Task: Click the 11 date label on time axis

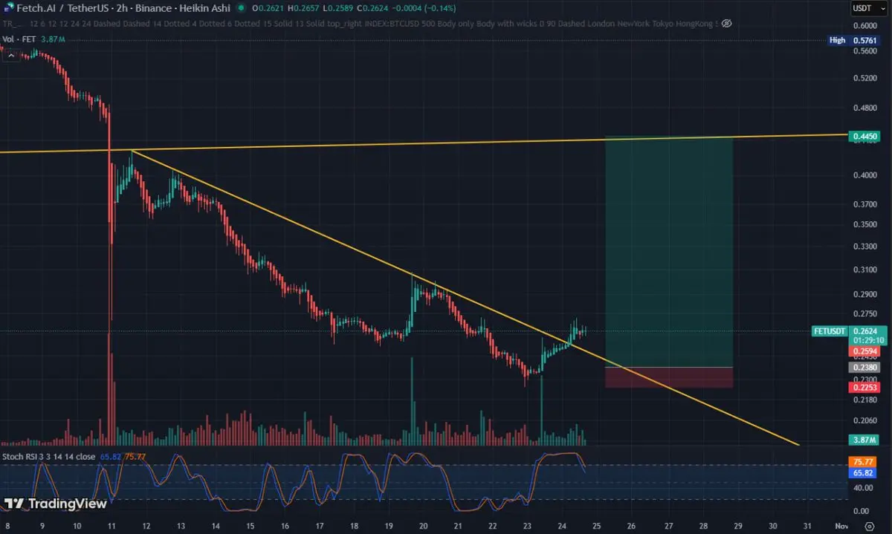Action: tap(111, 525)
